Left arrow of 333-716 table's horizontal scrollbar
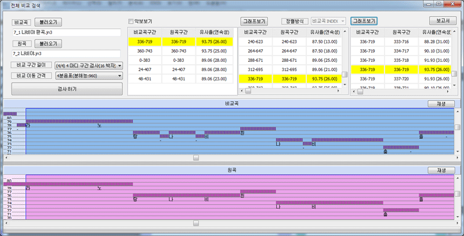The height and width of the screenshot is (236, 464). [x=353, y=91]
